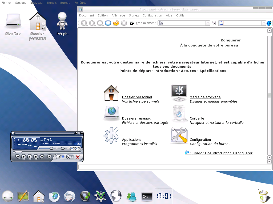
Task: Follow the Applications link
Action: (x=132, y=140)
